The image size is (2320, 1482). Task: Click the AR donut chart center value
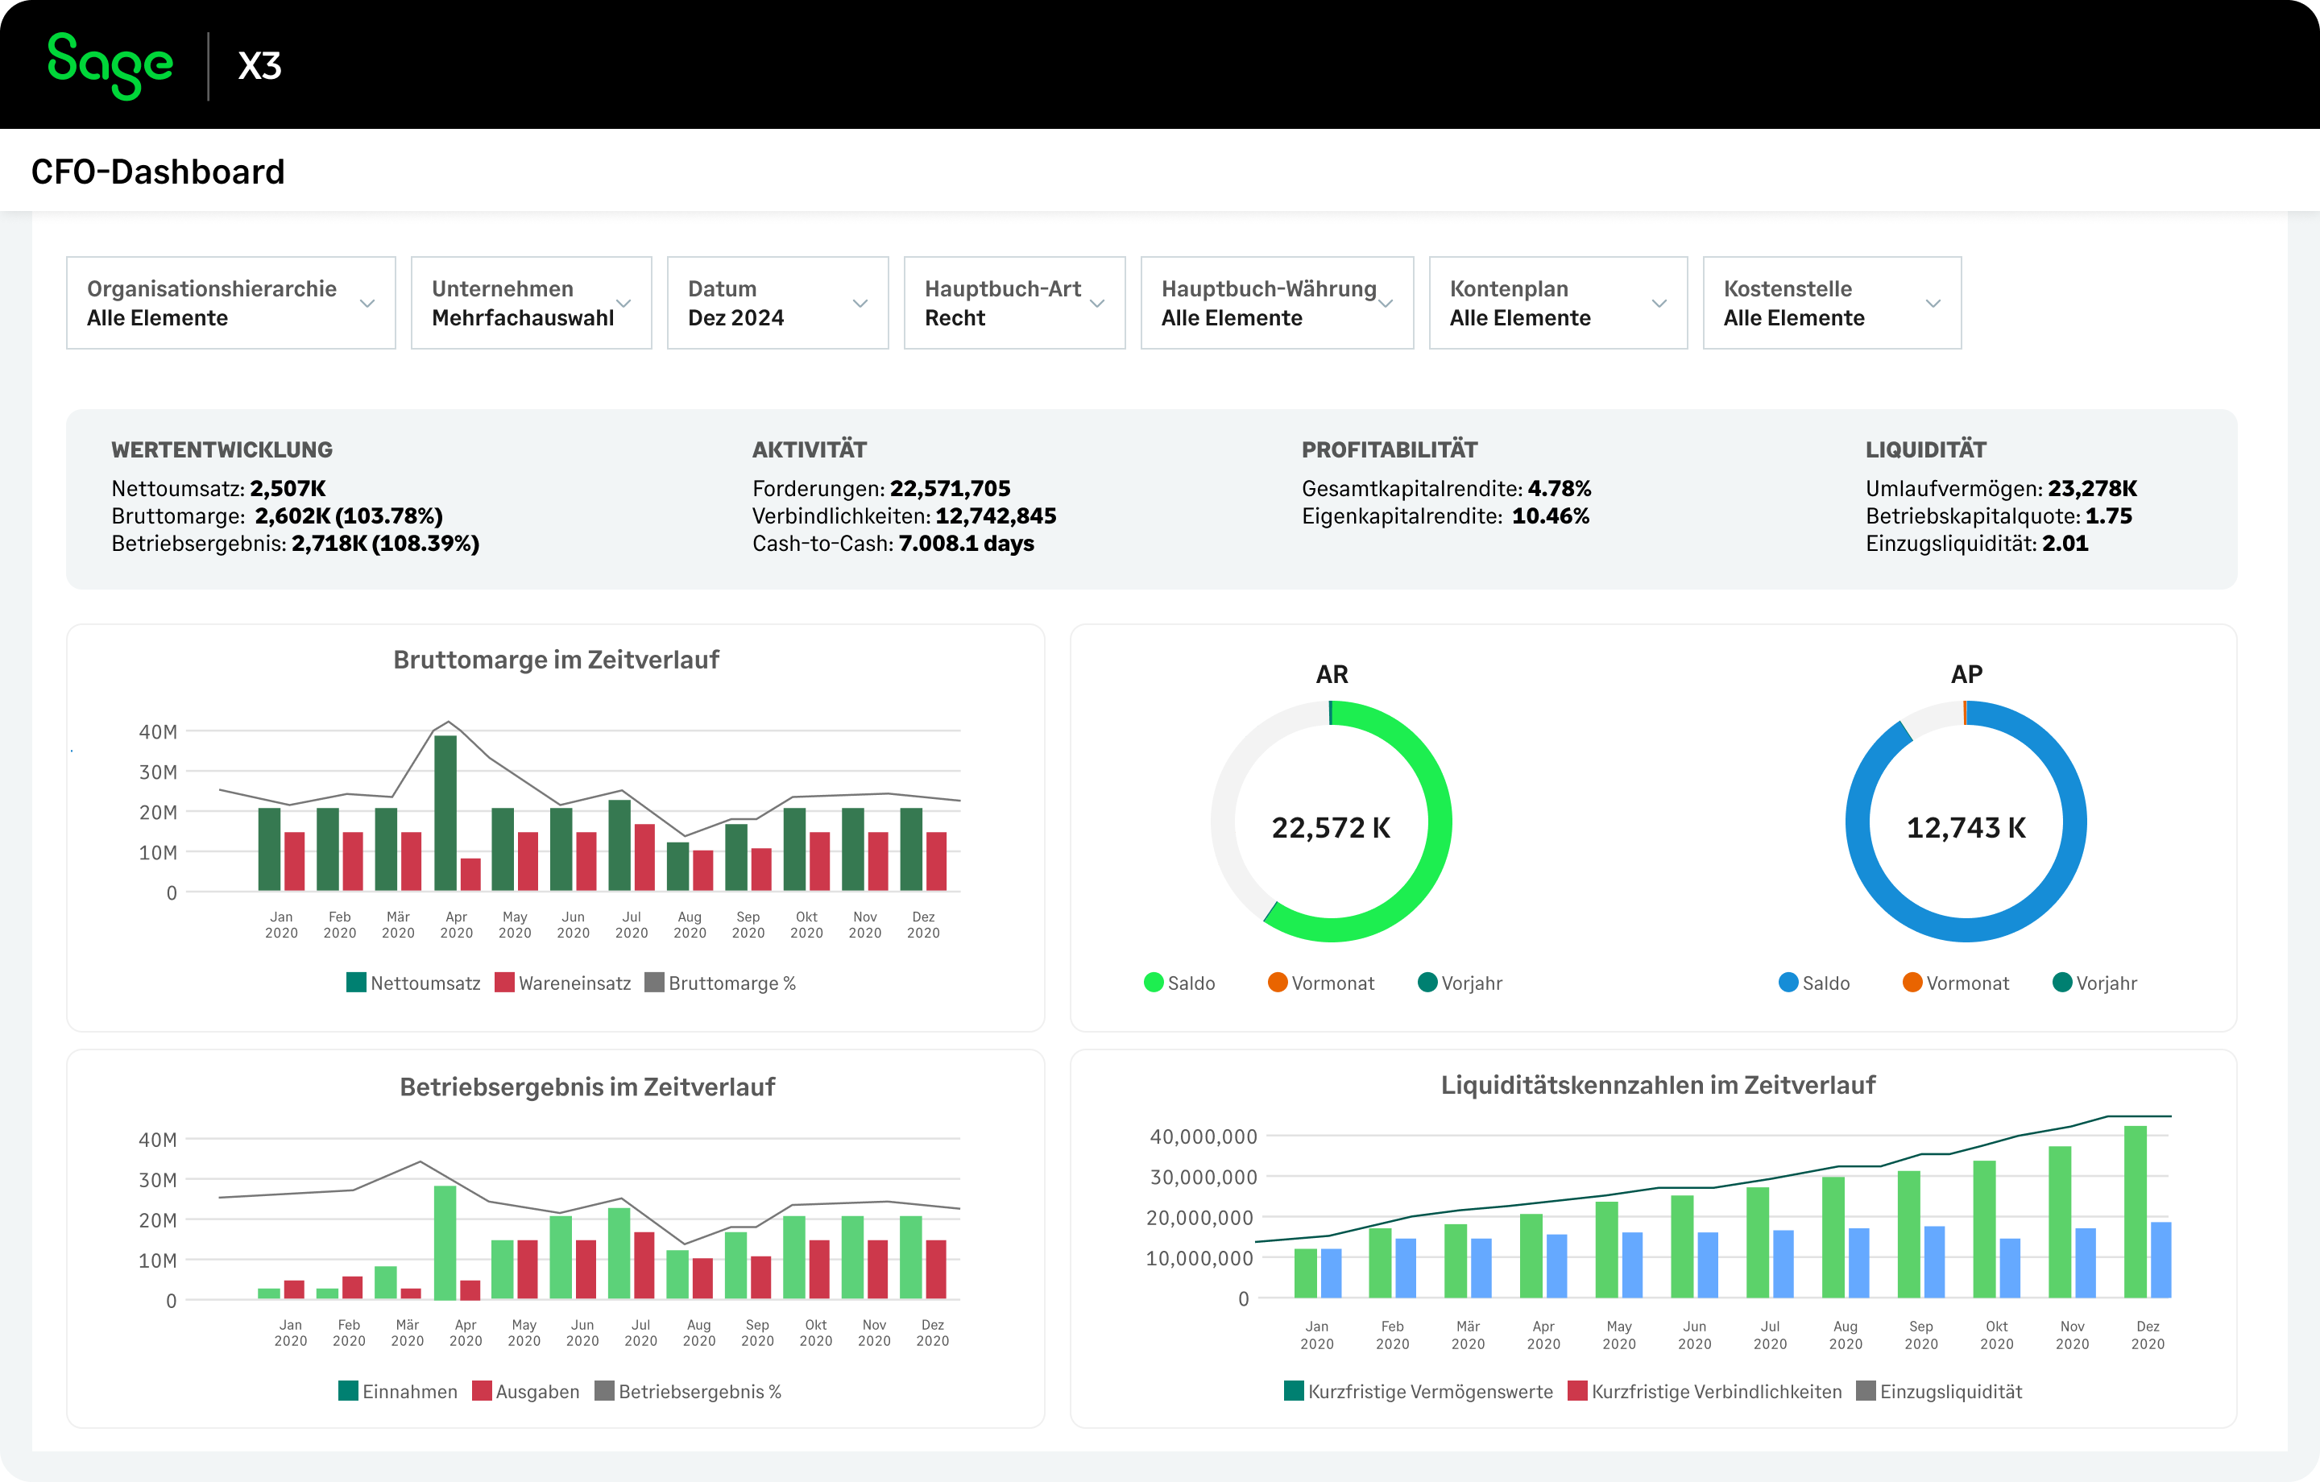point(1331,828)
